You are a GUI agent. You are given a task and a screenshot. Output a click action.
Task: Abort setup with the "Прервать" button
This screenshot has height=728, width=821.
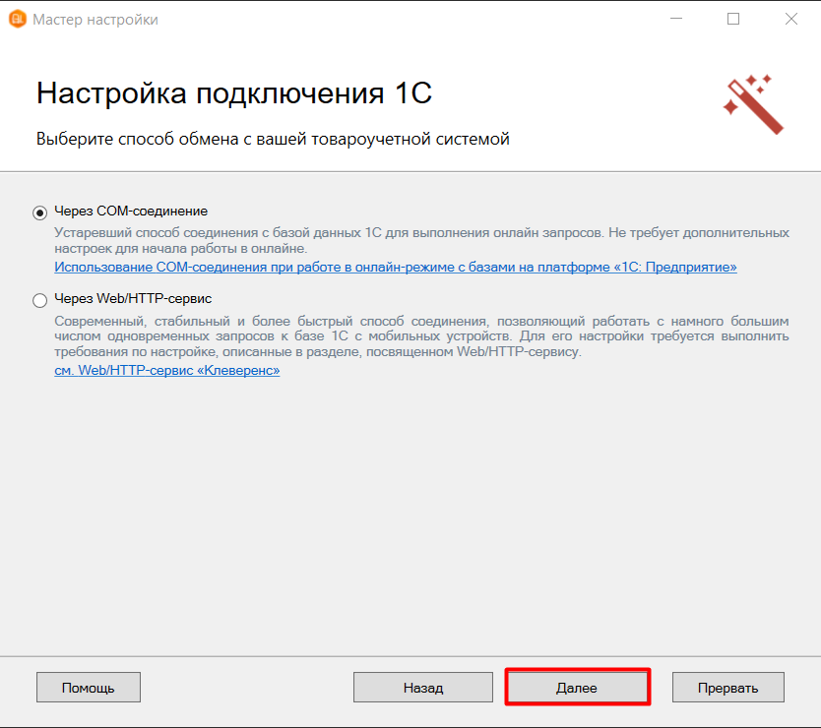(727, 688)
